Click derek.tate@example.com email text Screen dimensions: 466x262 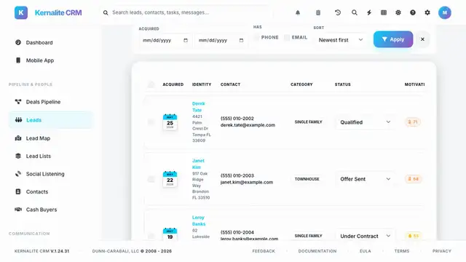click(x=248, y=125)
